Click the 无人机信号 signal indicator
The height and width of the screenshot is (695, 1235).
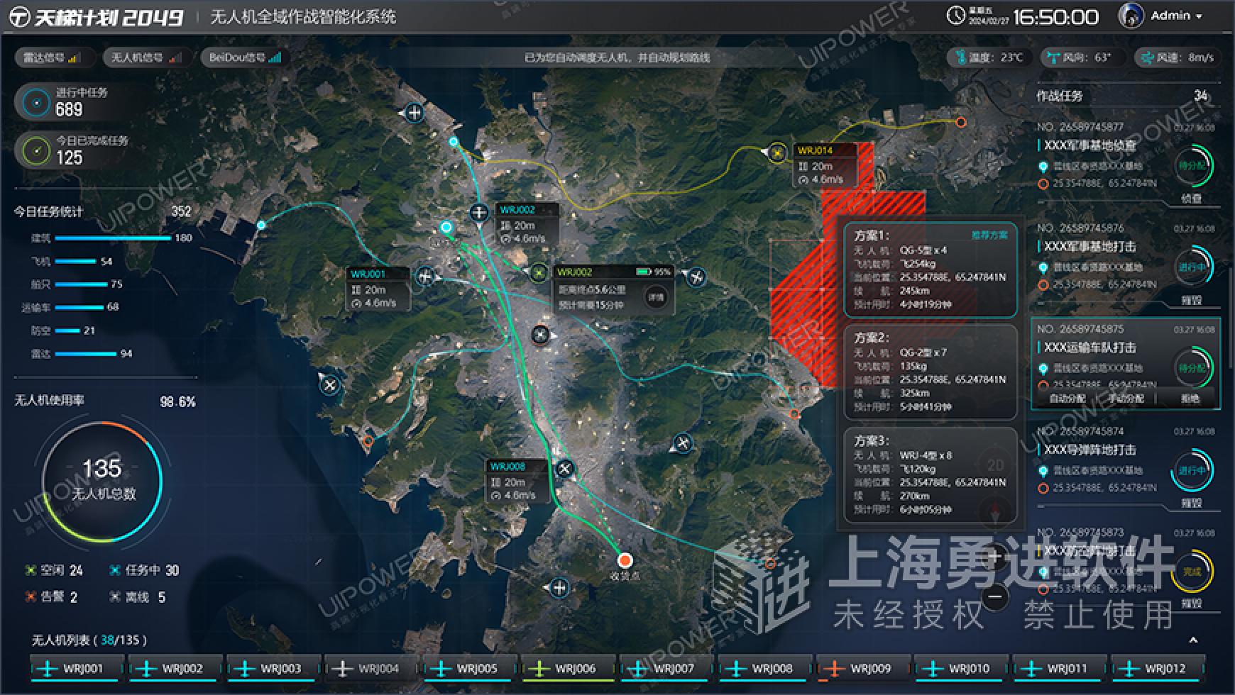tap(146, 57)
